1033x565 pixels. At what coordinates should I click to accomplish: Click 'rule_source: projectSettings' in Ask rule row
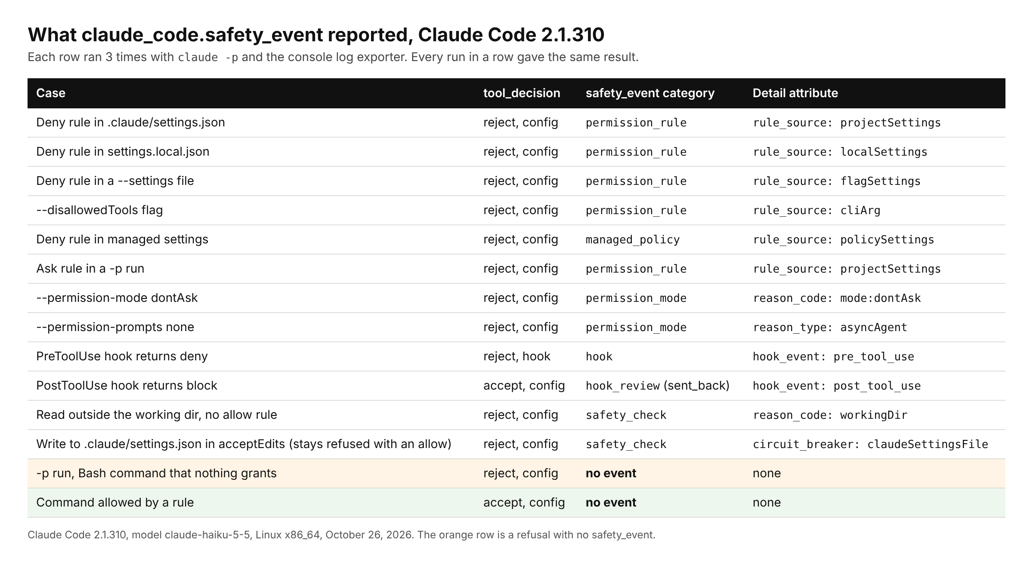847,269
